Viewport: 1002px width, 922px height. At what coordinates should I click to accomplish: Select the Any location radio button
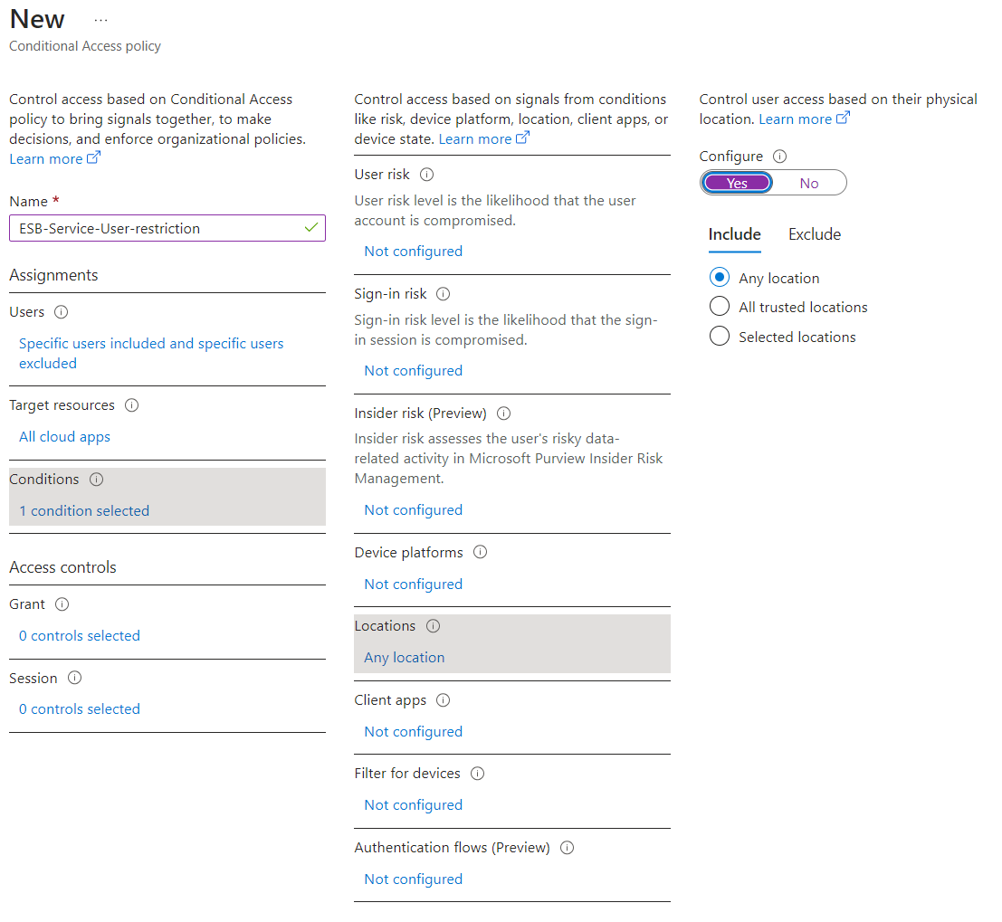tap(720, 277)
